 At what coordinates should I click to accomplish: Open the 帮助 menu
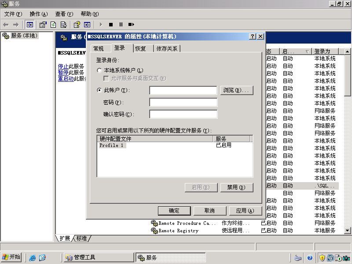(x=90, y=14)
